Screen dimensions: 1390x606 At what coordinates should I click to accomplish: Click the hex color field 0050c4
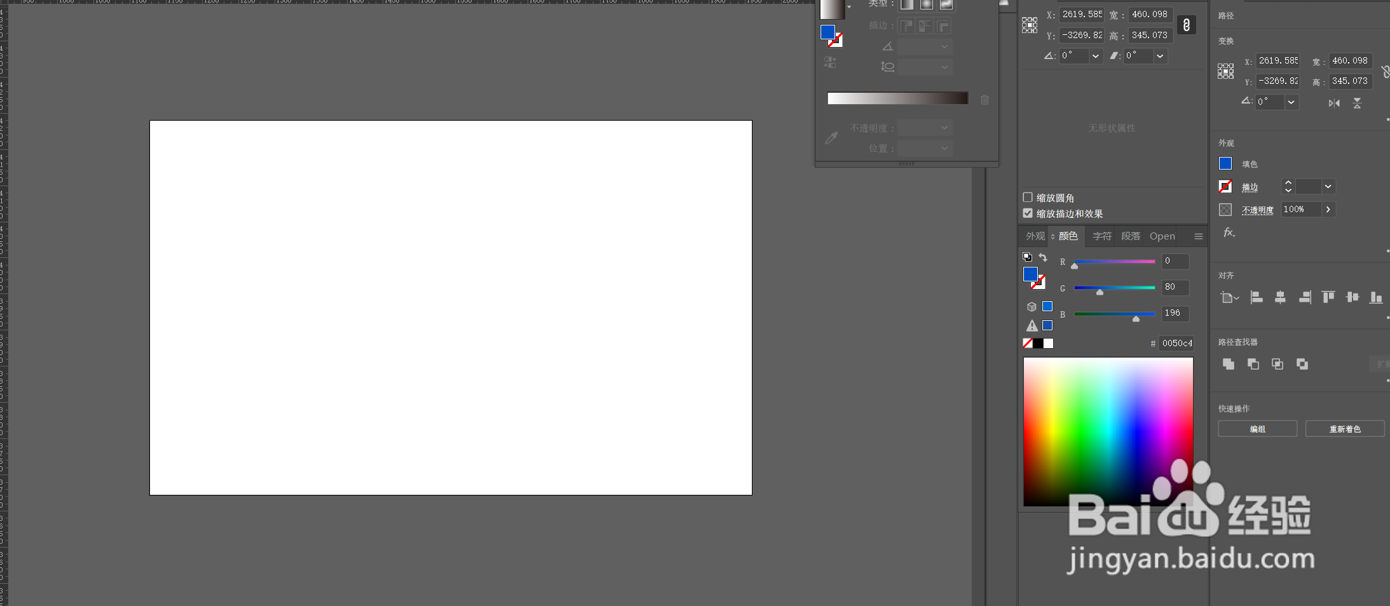click(1176, 343)
